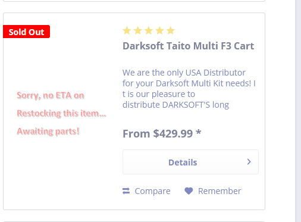Click the Restocking this item image line
Screen dimensions: 301x222
click(x=61, y=113)
